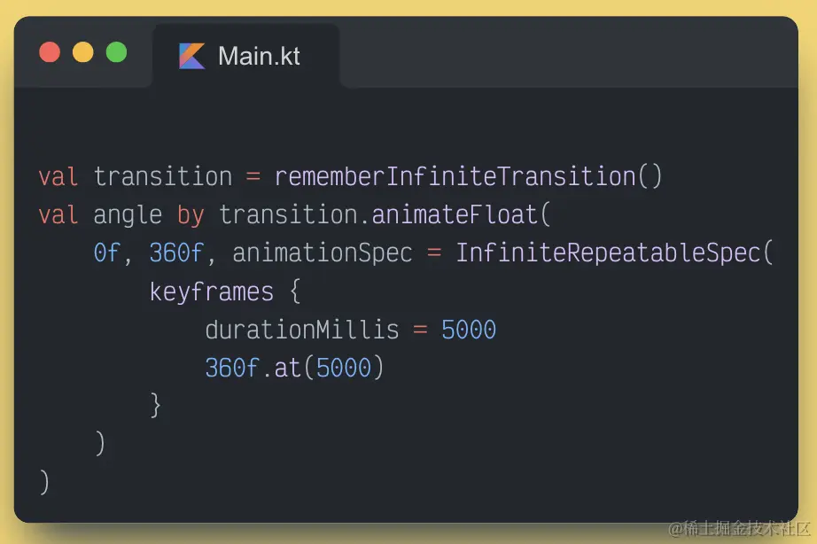This screenshot has width=817, height=544.
Task: Click the durationMillis property
Action: pyautogui.click(x=301, y=330)
